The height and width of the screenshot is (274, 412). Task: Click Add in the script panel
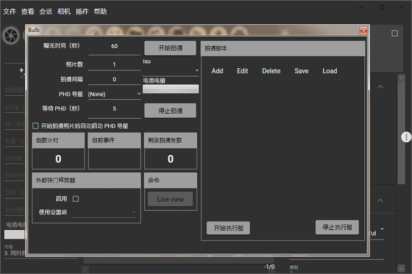pos(217,71)
